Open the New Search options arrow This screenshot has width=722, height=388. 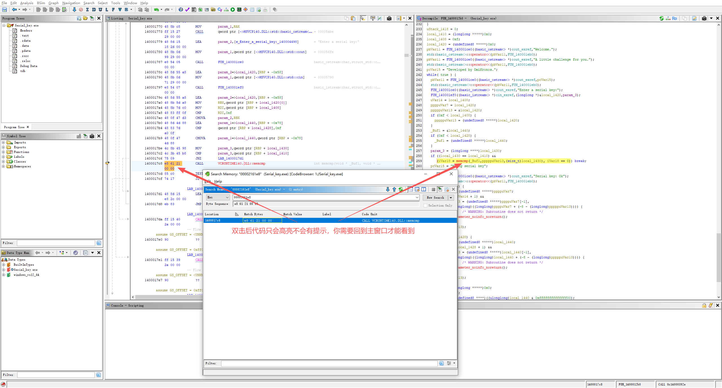451,198
